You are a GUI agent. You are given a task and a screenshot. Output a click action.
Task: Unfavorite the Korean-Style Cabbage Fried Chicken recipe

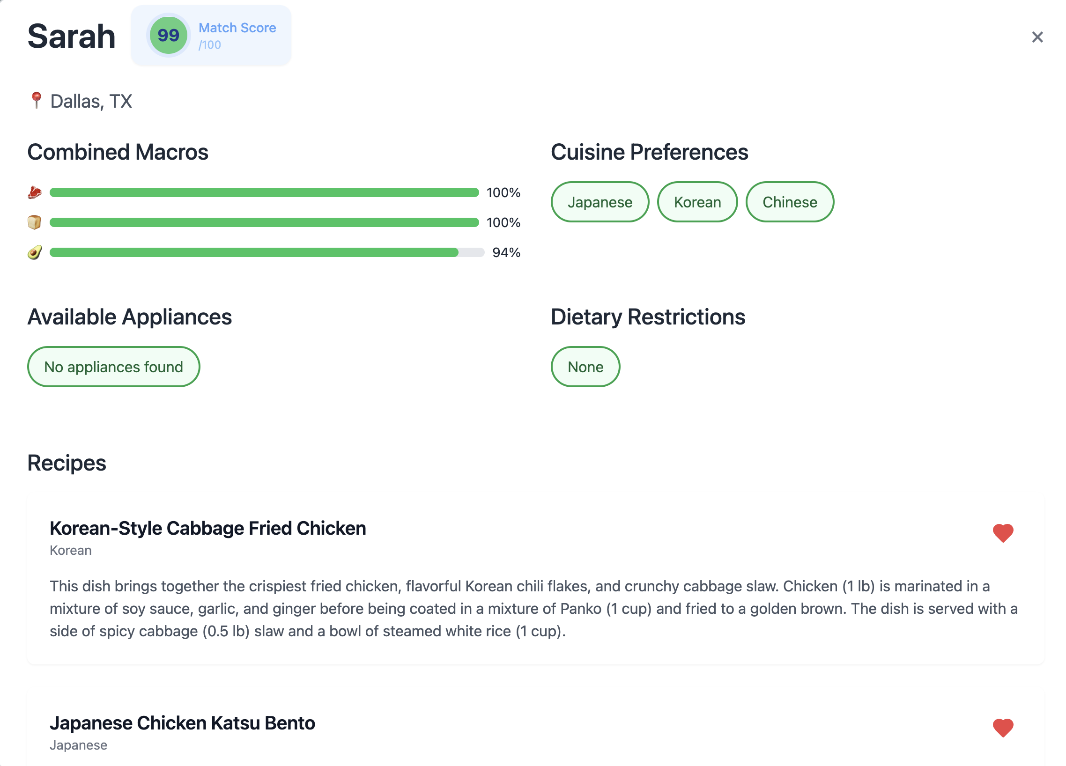[x=1003, y=533]
